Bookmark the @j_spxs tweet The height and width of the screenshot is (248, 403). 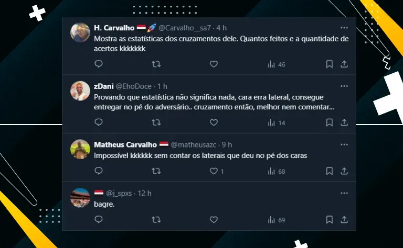(x=329, y=220)
